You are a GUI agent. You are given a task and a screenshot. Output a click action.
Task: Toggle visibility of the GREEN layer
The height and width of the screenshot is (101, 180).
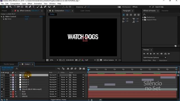2,97
